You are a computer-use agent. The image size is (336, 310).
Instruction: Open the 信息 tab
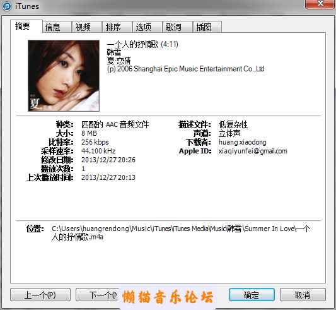click(57, 27)
